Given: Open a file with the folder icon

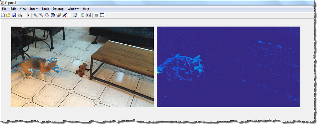Looking at the screenshot, I should click(8, 15).
